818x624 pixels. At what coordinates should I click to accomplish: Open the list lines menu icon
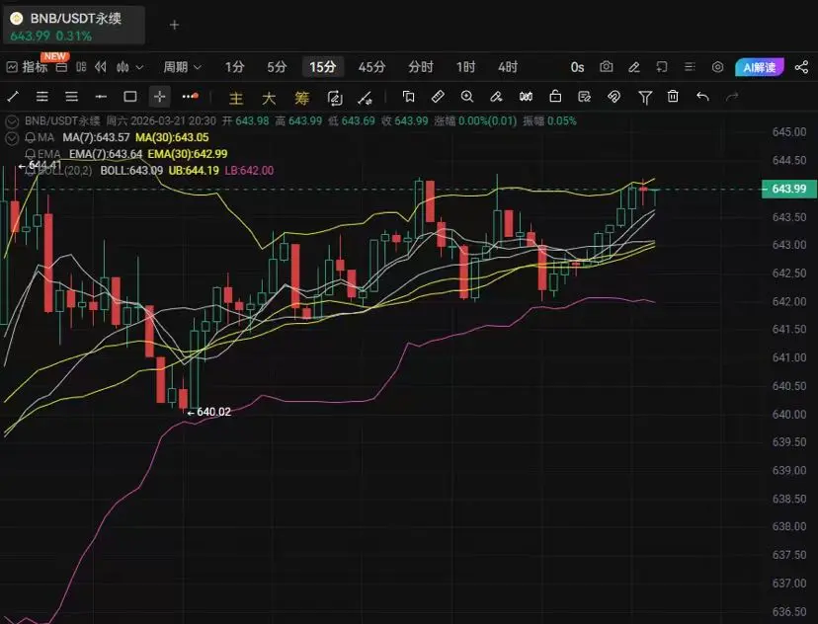pos(690,67)
